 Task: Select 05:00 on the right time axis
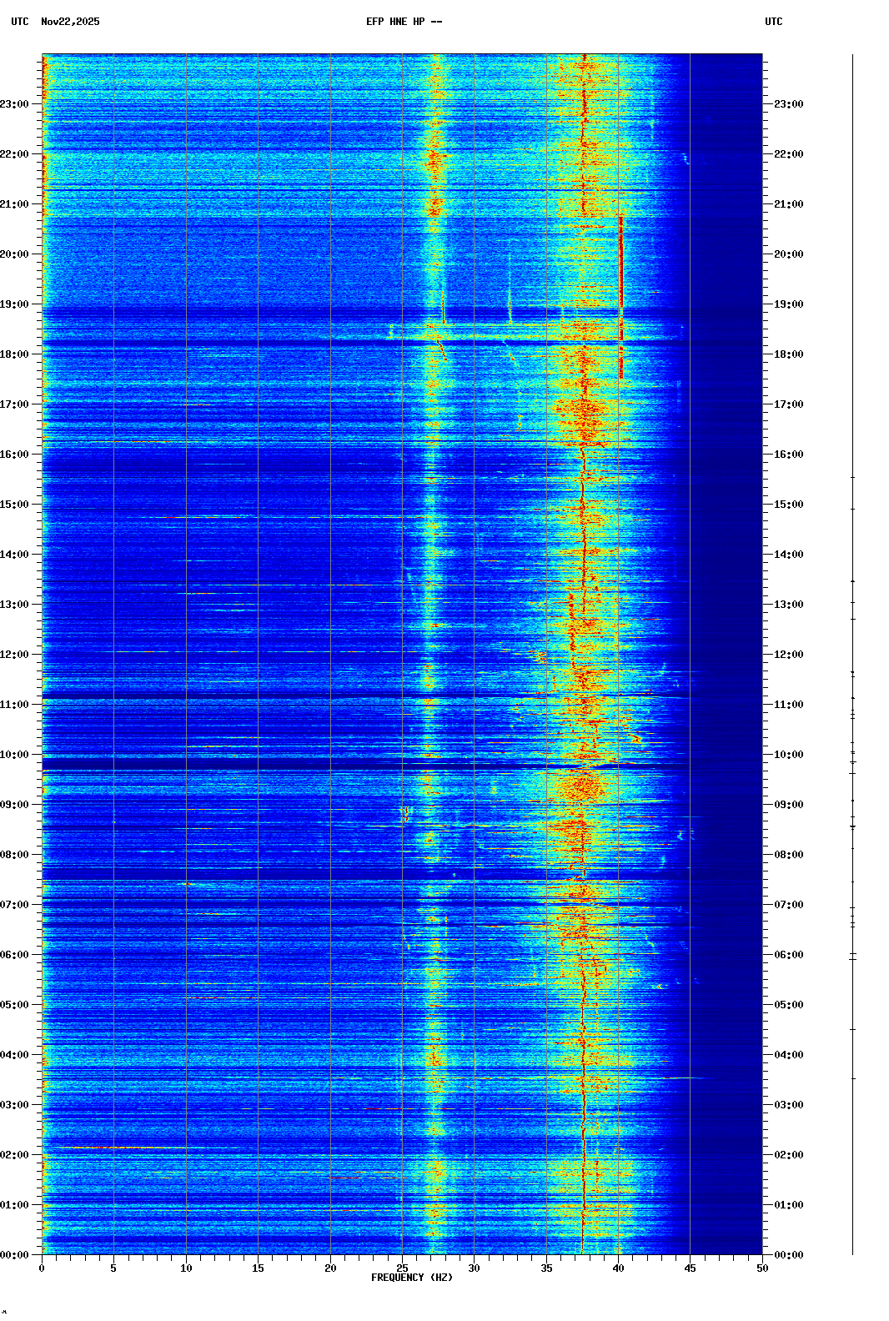[x=788, y=1005]
